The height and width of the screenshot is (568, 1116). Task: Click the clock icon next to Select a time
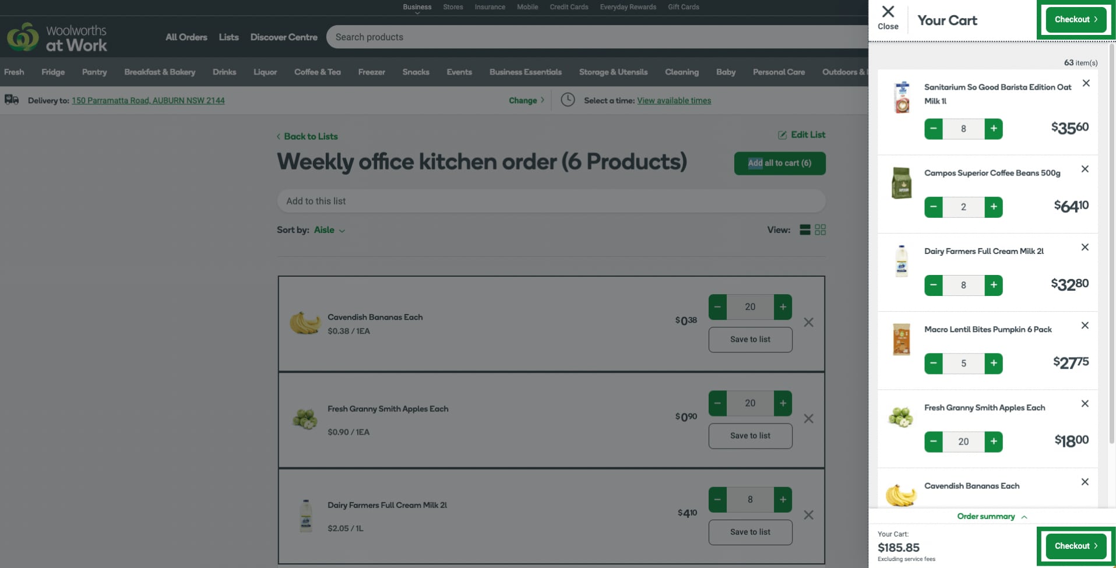[568, 100]
